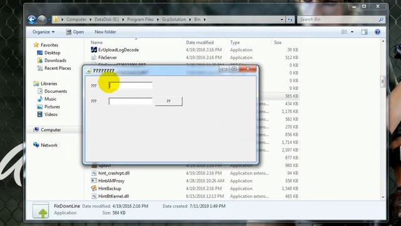The image size is (401, 226).
Task: Sort files by the Size column
Action: 278,43
